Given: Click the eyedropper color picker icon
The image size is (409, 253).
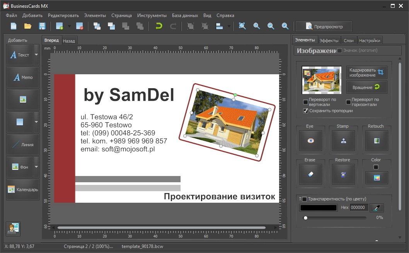Looking at the screenshot, I should [376, 208].
